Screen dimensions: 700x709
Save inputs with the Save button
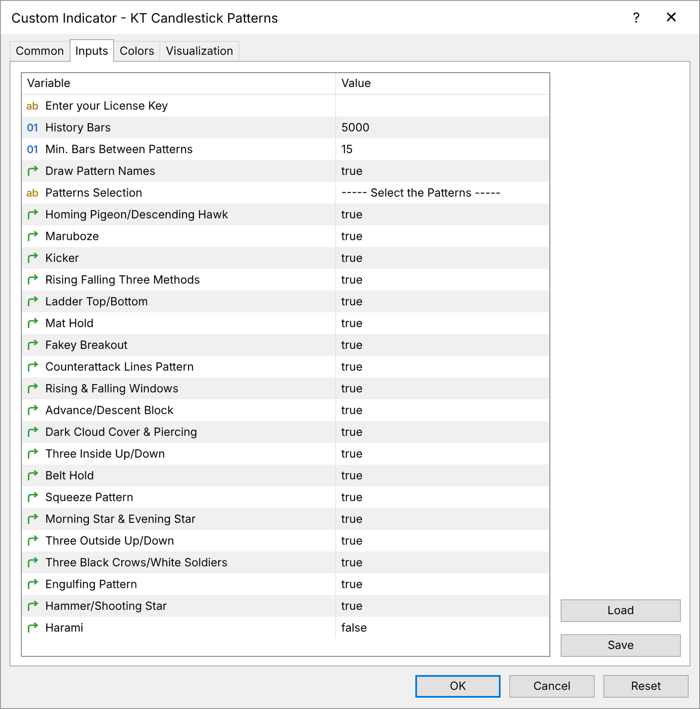620,645
